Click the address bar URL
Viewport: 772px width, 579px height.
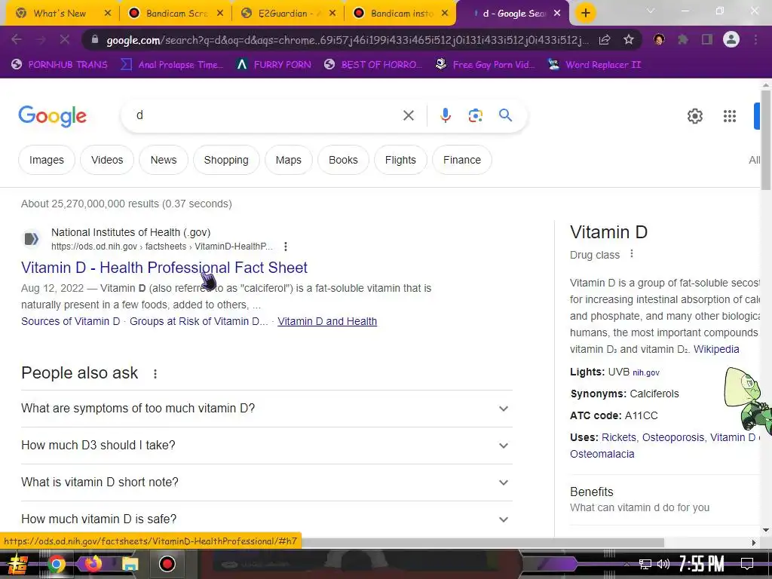click(x=347, y=40)
